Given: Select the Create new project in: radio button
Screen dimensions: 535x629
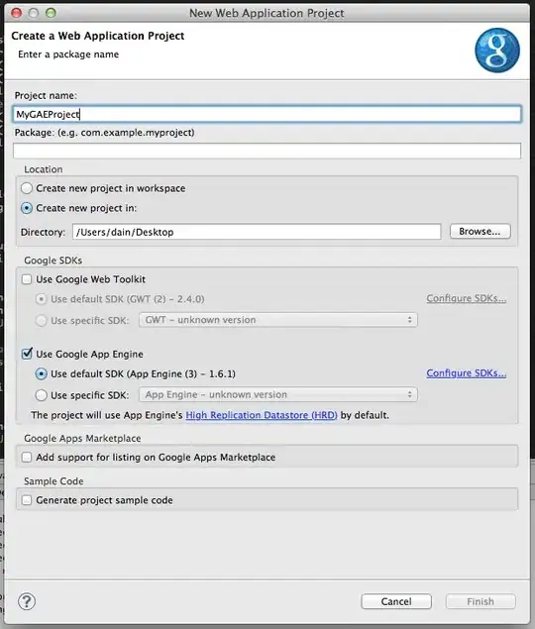Looking at the screenshot, I should pos(27,208).
